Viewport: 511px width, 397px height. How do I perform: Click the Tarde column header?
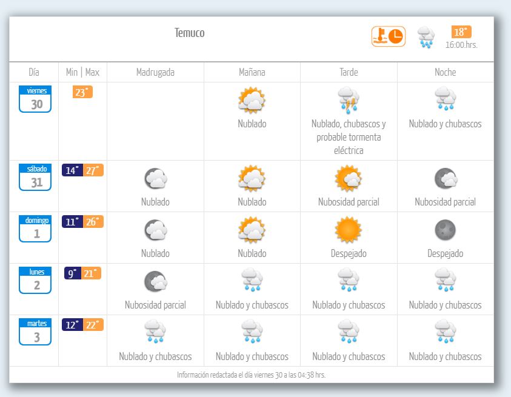(349, 72)
